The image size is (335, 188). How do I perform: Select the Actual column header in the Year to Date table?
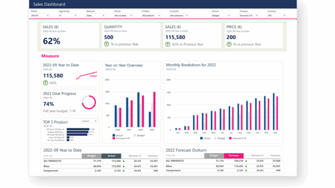coord(111,156)
